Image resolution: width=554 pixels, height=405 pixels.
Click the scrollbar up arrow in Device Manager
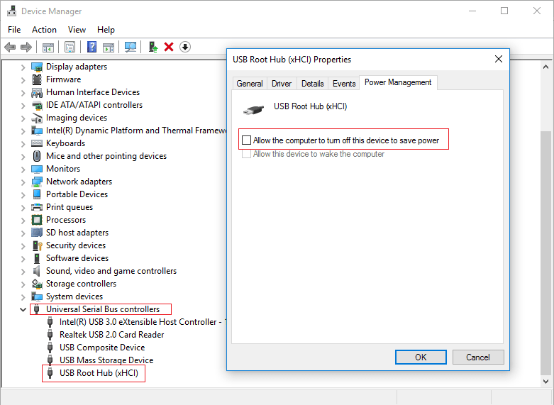(x=546, y=67)
